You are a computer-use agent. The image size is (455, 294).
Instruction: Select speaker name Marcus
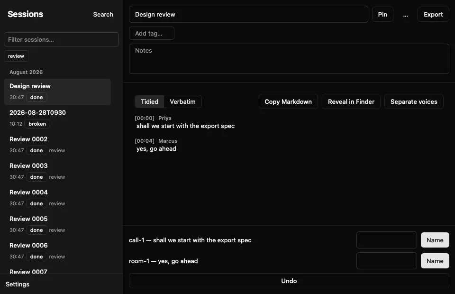click(x=168, y=141)
